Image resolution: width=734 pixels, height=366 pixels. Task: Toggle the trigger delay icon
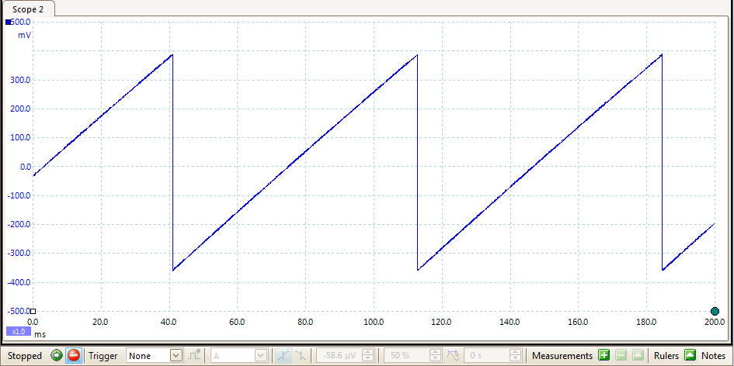(x=452, y=356)
